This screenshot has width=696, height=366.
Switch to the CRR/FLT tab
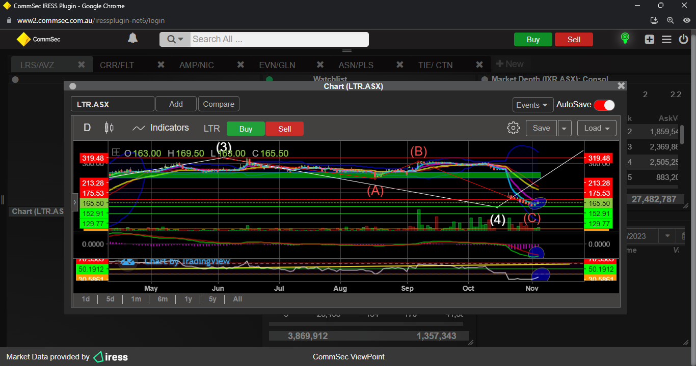pos(117,65)
